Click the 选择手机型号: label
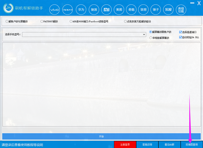Screen dimensions: 203x148 pos(13,34)
